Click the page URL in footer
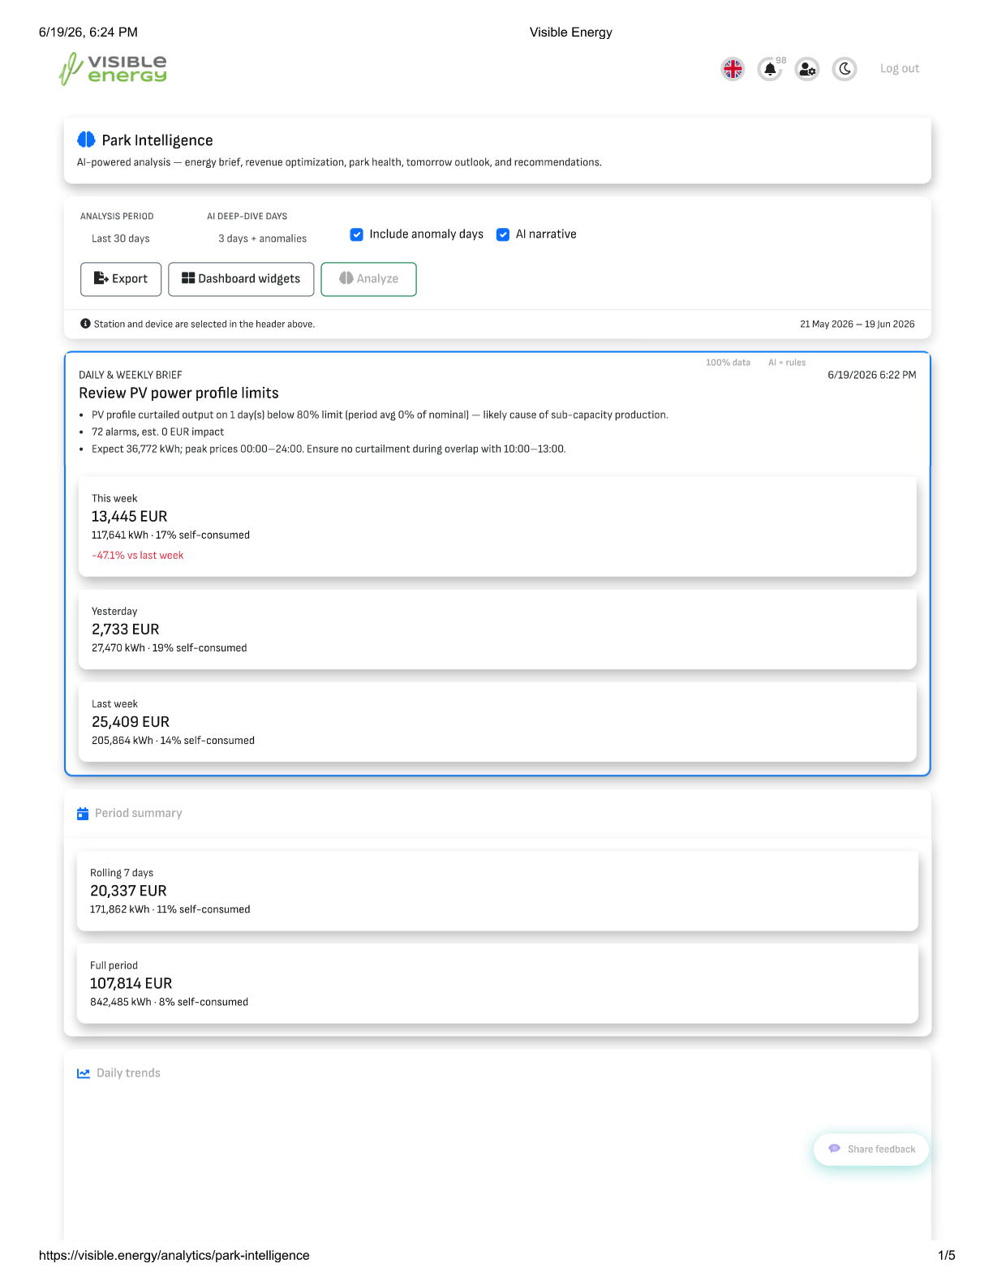 click(174, 1255)
